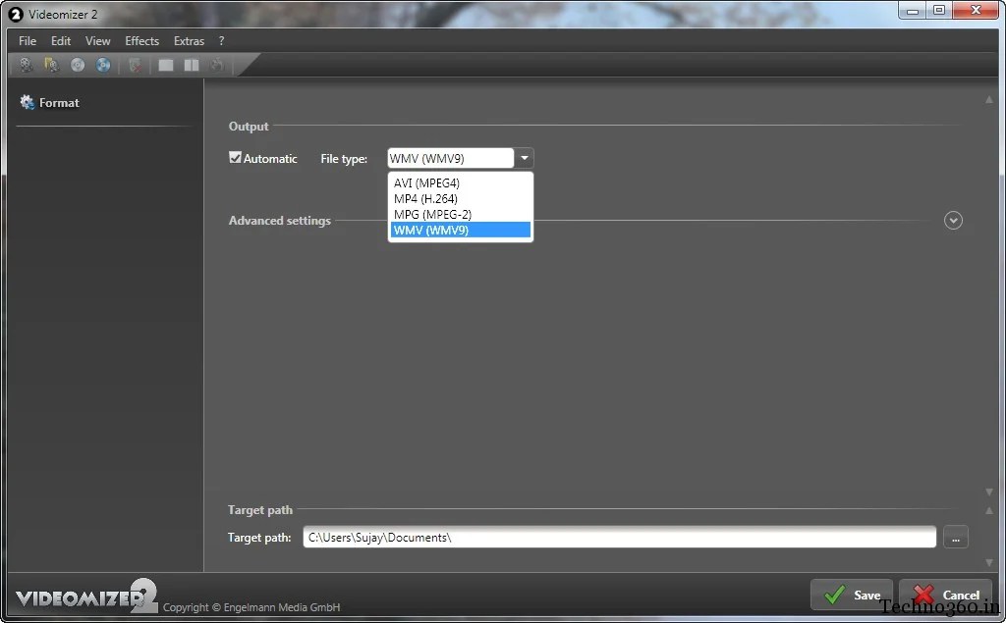
Task: Click the Target path: field label
Action: point(259,537)
